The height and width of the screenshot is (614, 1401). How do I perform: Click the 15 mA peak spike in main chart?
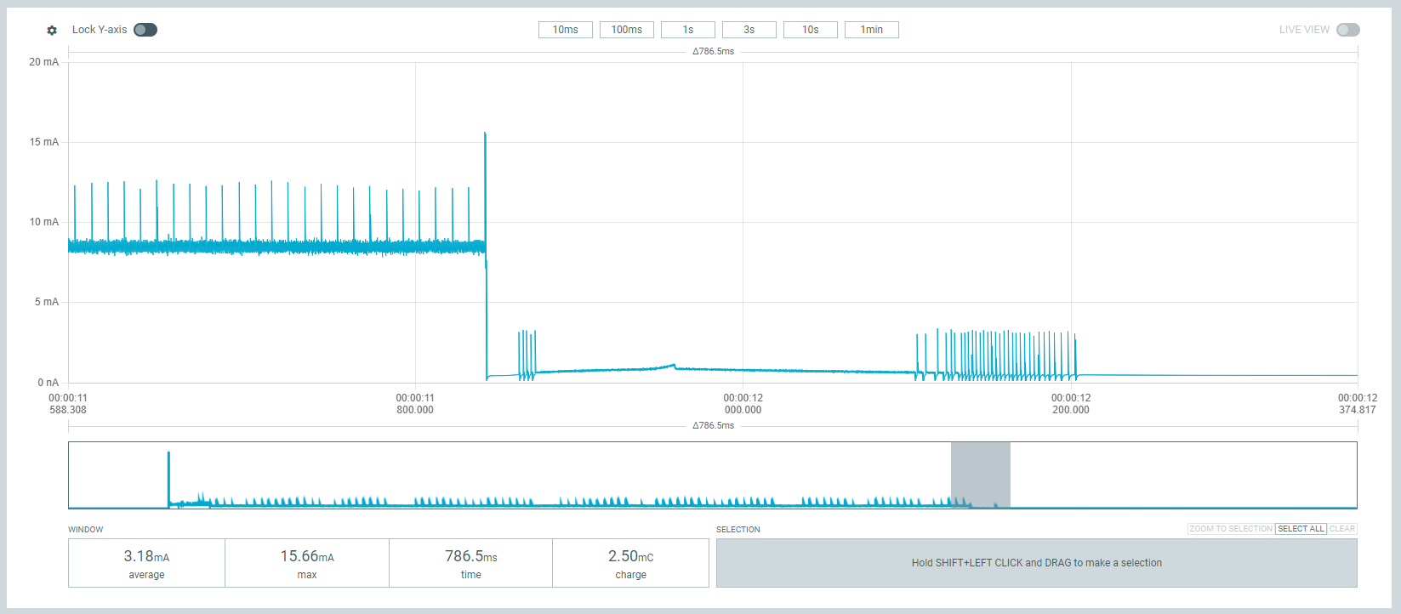coord(485,136)
